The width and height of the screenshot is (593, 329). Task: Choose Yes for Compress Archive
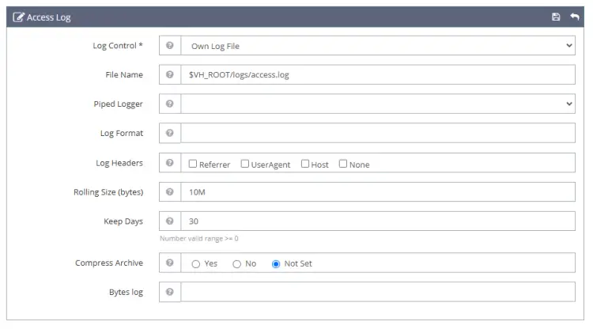click(x=195, y=264)
